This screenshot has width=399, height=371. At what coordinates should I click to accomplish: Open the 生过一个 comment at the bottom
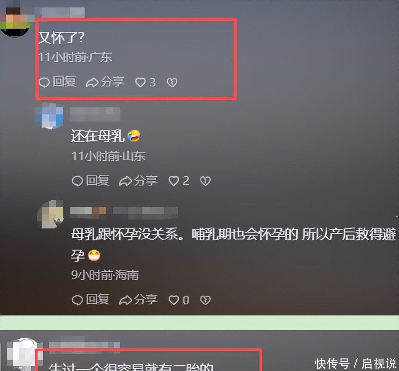131,366
